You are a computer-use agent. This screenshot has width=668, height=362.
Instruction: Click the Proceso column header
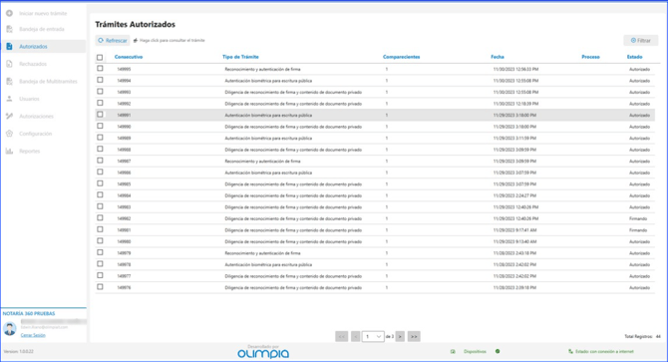(590, 57)
